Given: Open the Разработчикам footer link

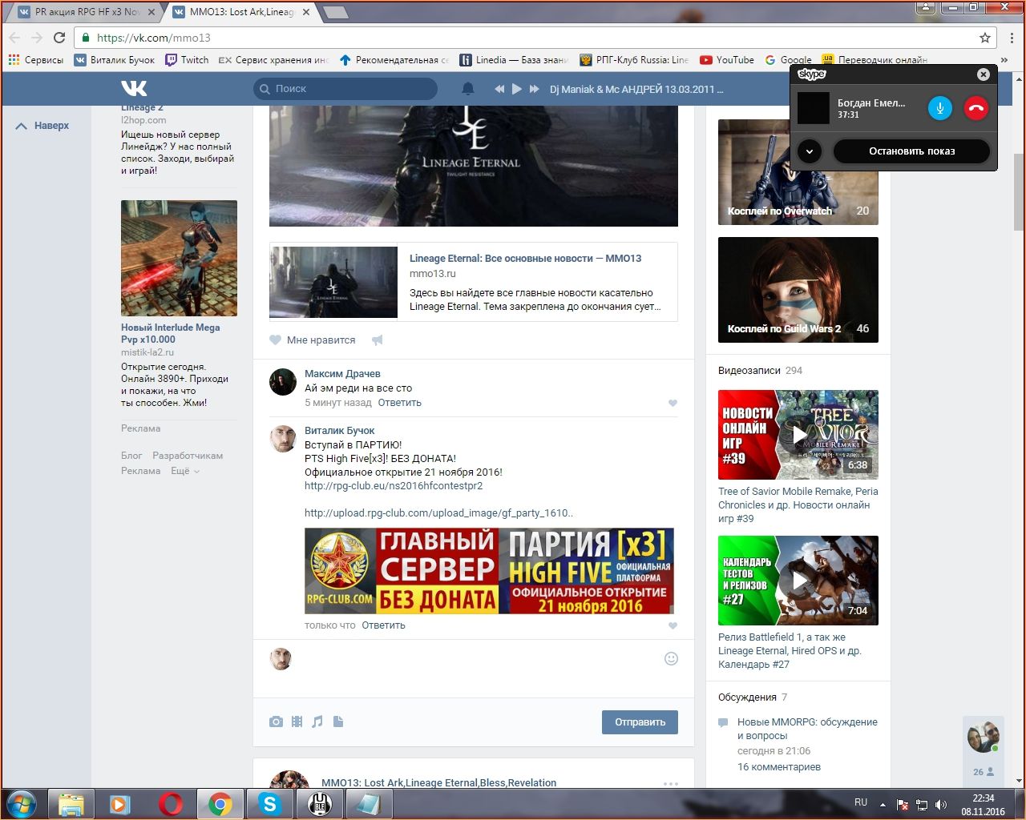Looking at the screenshot, I should (188, 456).
